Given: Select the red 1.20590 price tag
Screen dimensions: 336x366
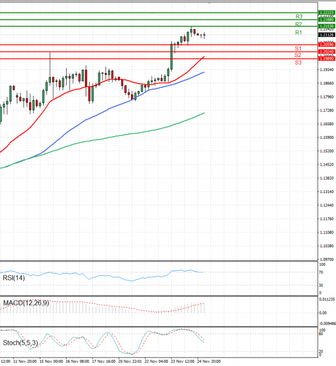Looking at the screenshot, I should (327, 45).
